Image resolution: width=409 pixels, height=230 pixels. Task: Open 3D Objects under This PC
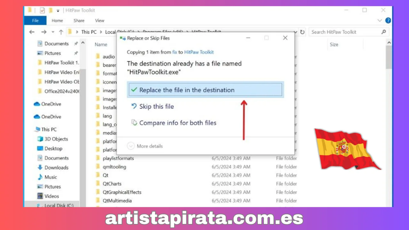pos(53,139)
